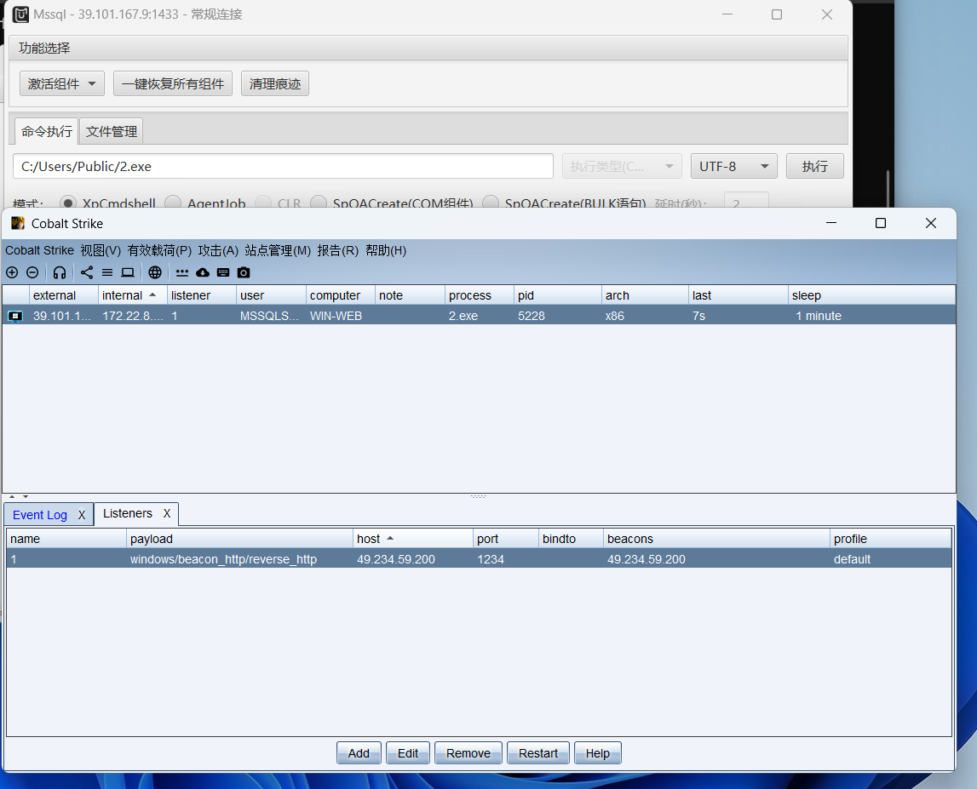Image resolution: width=977 pixels, height=789 pixels.
Task: Click the disconnect (minus circle) toolbar icon
Action: coord(32,272)
